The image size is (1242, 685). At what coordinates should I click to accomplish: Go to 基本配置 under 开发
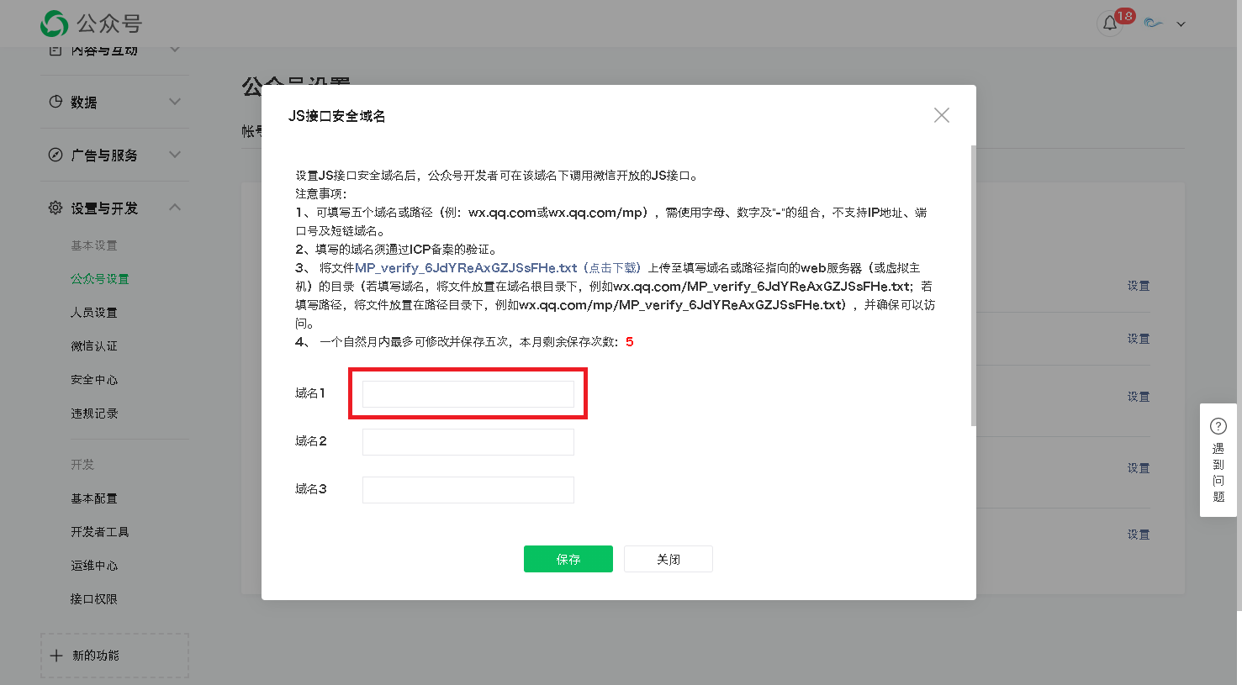94,498
